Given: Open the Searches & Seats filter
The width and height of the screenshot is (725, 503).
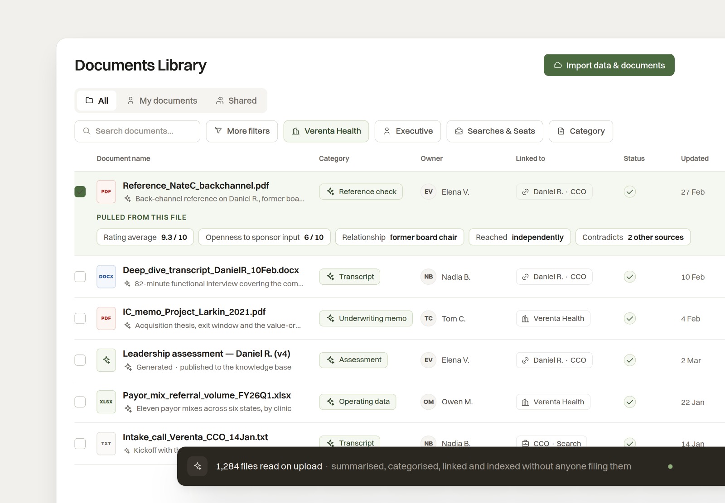Looking at the screenshot, I should point(495,131).
